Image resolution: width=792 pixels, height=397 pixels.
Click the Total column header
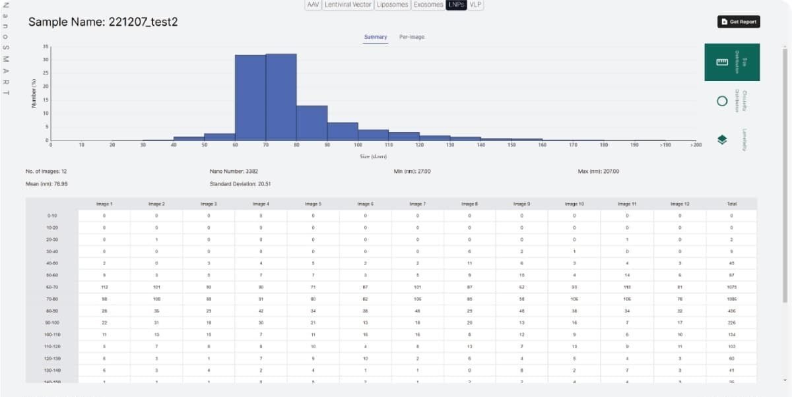click(x=731, y=204)
